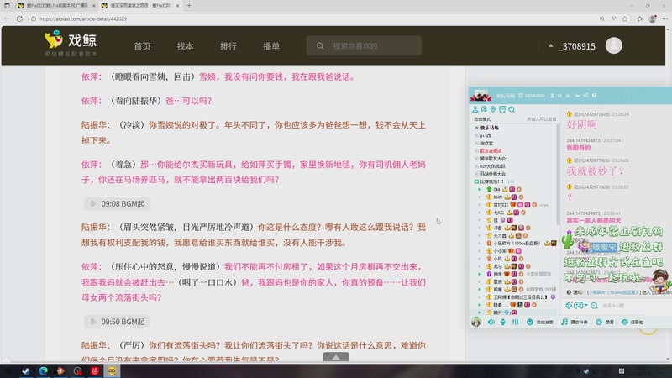Open the _3708915 account dropdown
The height and width of the screenshot is (378, 672).
(x=572, y=46)
